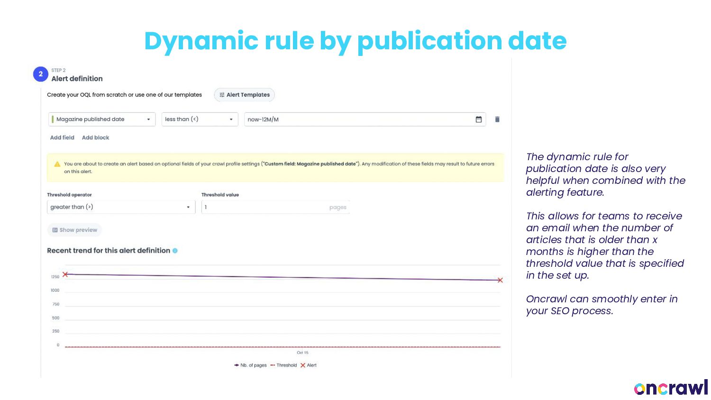Open the calendar date picker icon
Image resolution: width=711 pixels, height=400 pixels.
coord(479,119)
